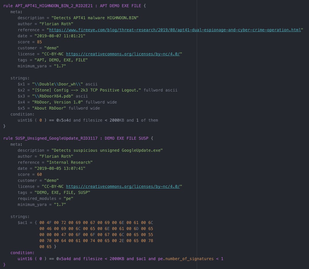Click the highlighted "condition:" keyword in the GoogleUpdate rule
This screenshot has height=269, width=309.
(x=22, y=253)
